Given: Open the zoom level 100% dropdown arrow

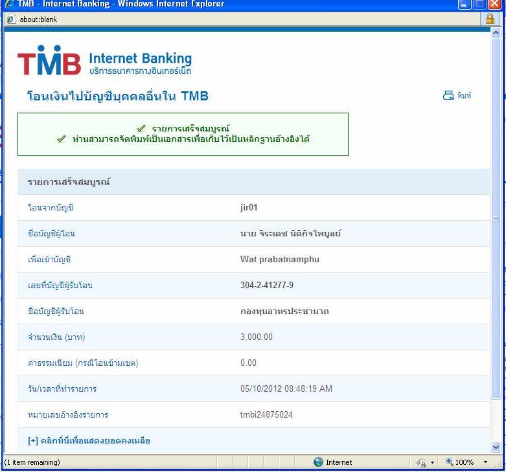Looking at the screenshot, I should tap(485, 462).
